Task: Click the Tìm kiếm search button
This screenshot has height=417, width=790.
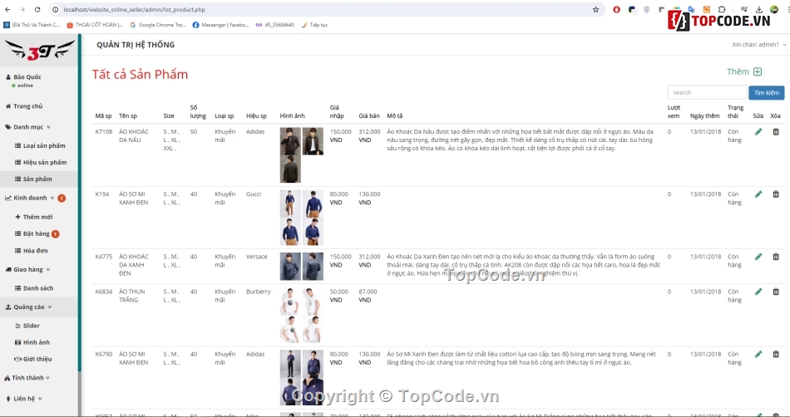Action: coord(767,92)
